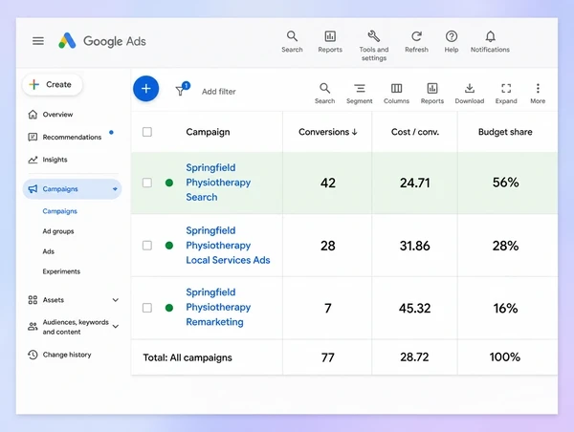Open the Segment tool
Viewport: 574px width, 432px height.
pyautogui.click(x=360, y=94)
